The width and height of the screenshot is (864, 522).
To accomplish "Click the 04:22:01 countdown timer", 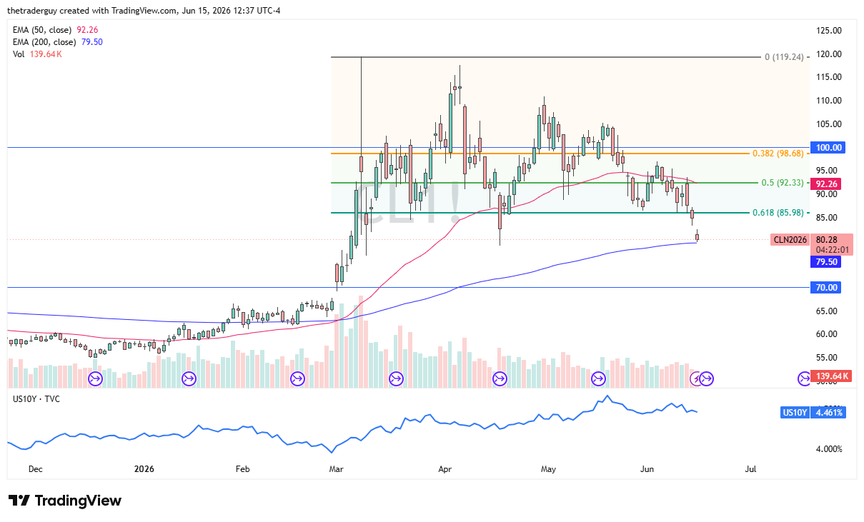I will (831, 250).
